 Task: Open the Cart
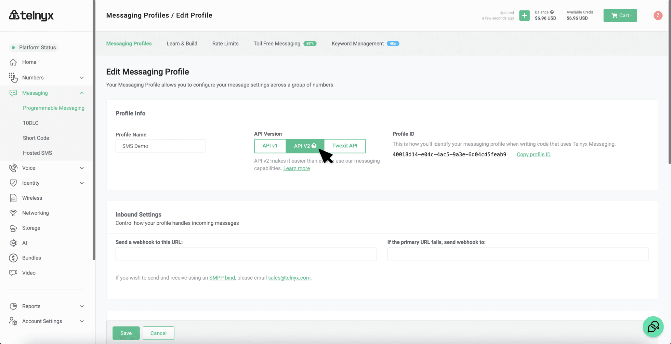pyautogui.click(x=620, y=15)
